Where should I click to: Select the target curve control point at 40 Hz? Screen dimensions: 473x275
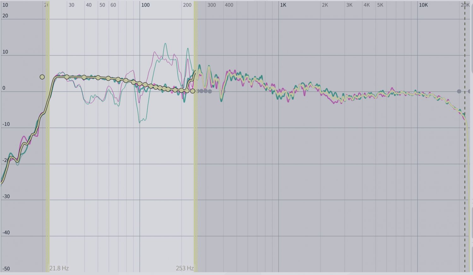84,77
